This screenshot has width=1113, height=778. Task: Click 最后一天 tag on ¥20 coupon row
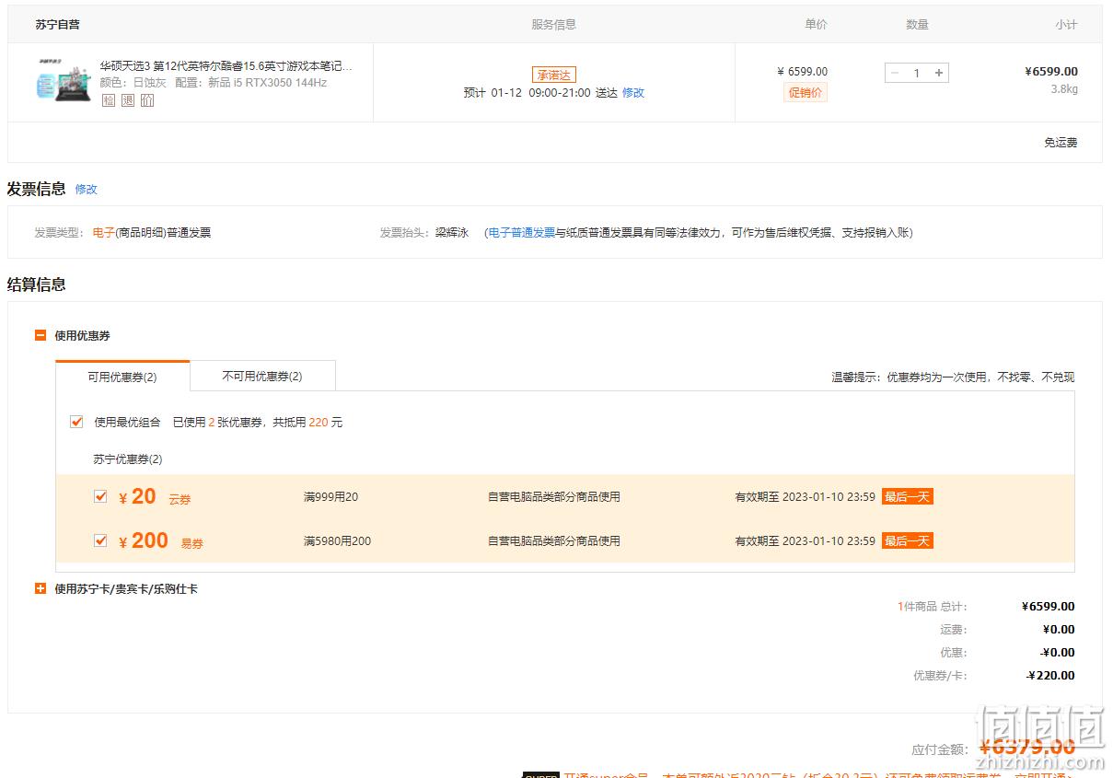pos(908,496)
